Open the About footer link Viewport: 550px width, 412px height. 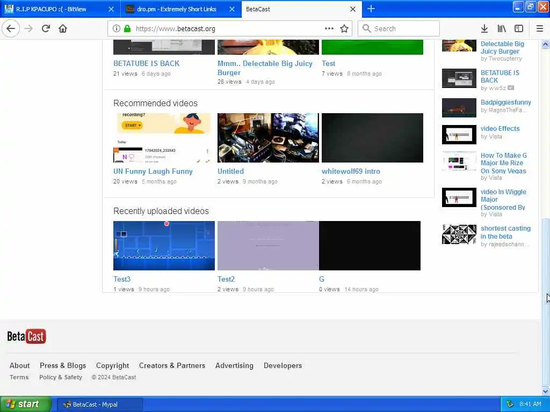20,365
